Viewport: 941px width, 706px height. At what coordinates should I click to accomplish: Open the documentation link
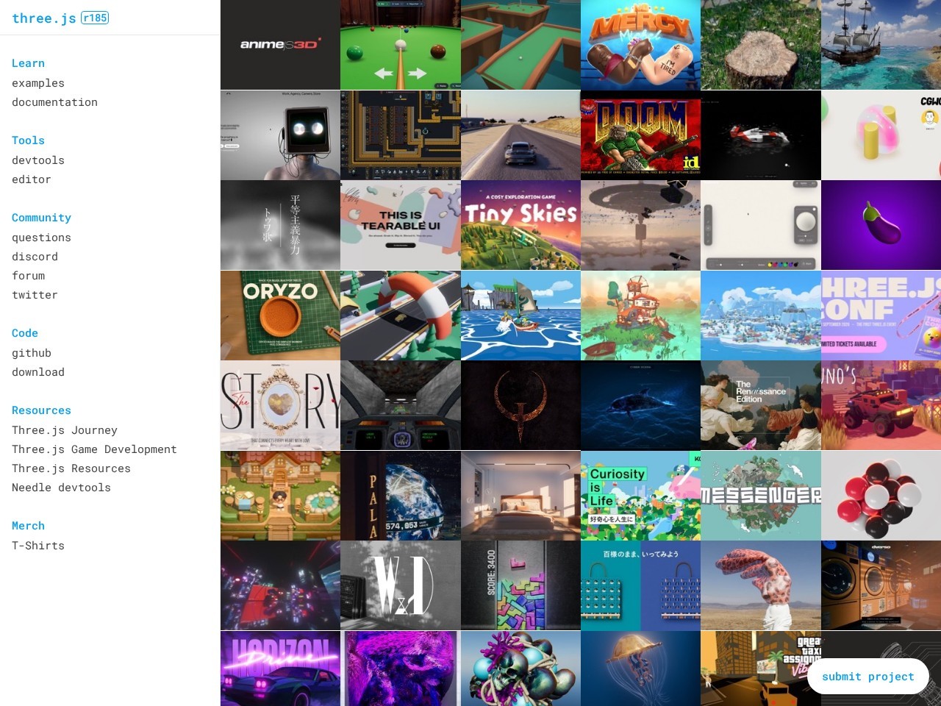[54, 102]
